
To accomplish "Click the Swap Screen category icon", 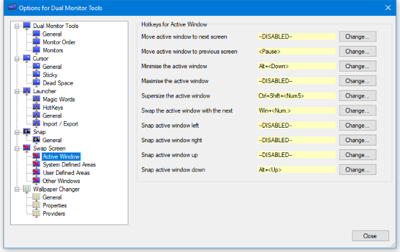I will pos(27,148).
